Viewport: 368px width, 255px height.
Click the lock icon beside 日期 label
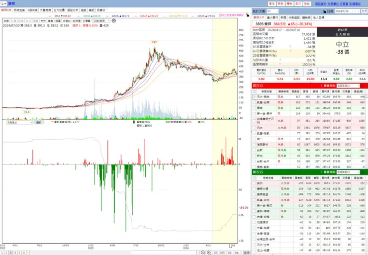pos(324,11)
